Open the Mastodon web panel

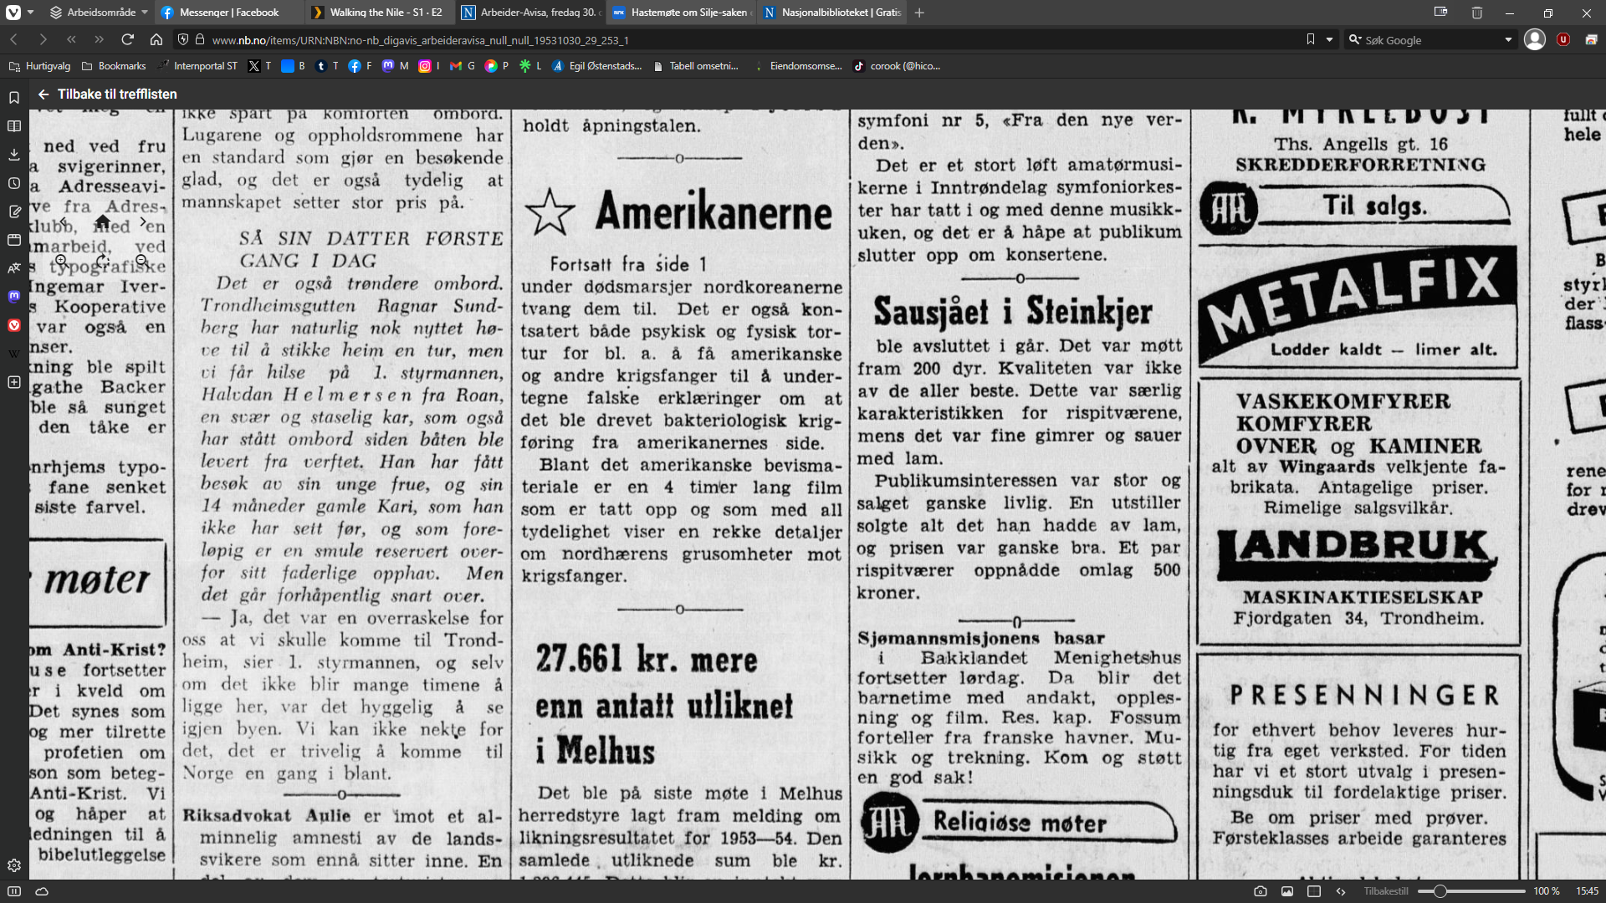pyautogui.click(x=14, y=297)
